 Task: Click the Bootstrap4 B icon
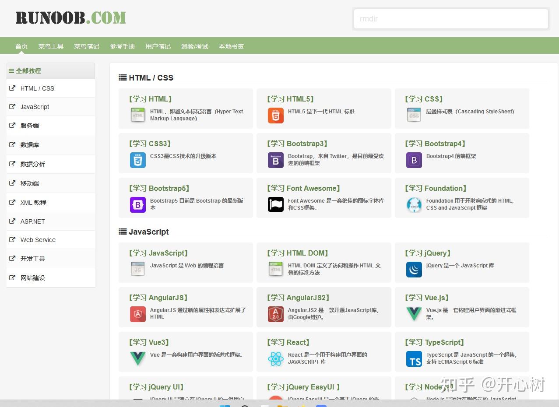pos(414,160)
